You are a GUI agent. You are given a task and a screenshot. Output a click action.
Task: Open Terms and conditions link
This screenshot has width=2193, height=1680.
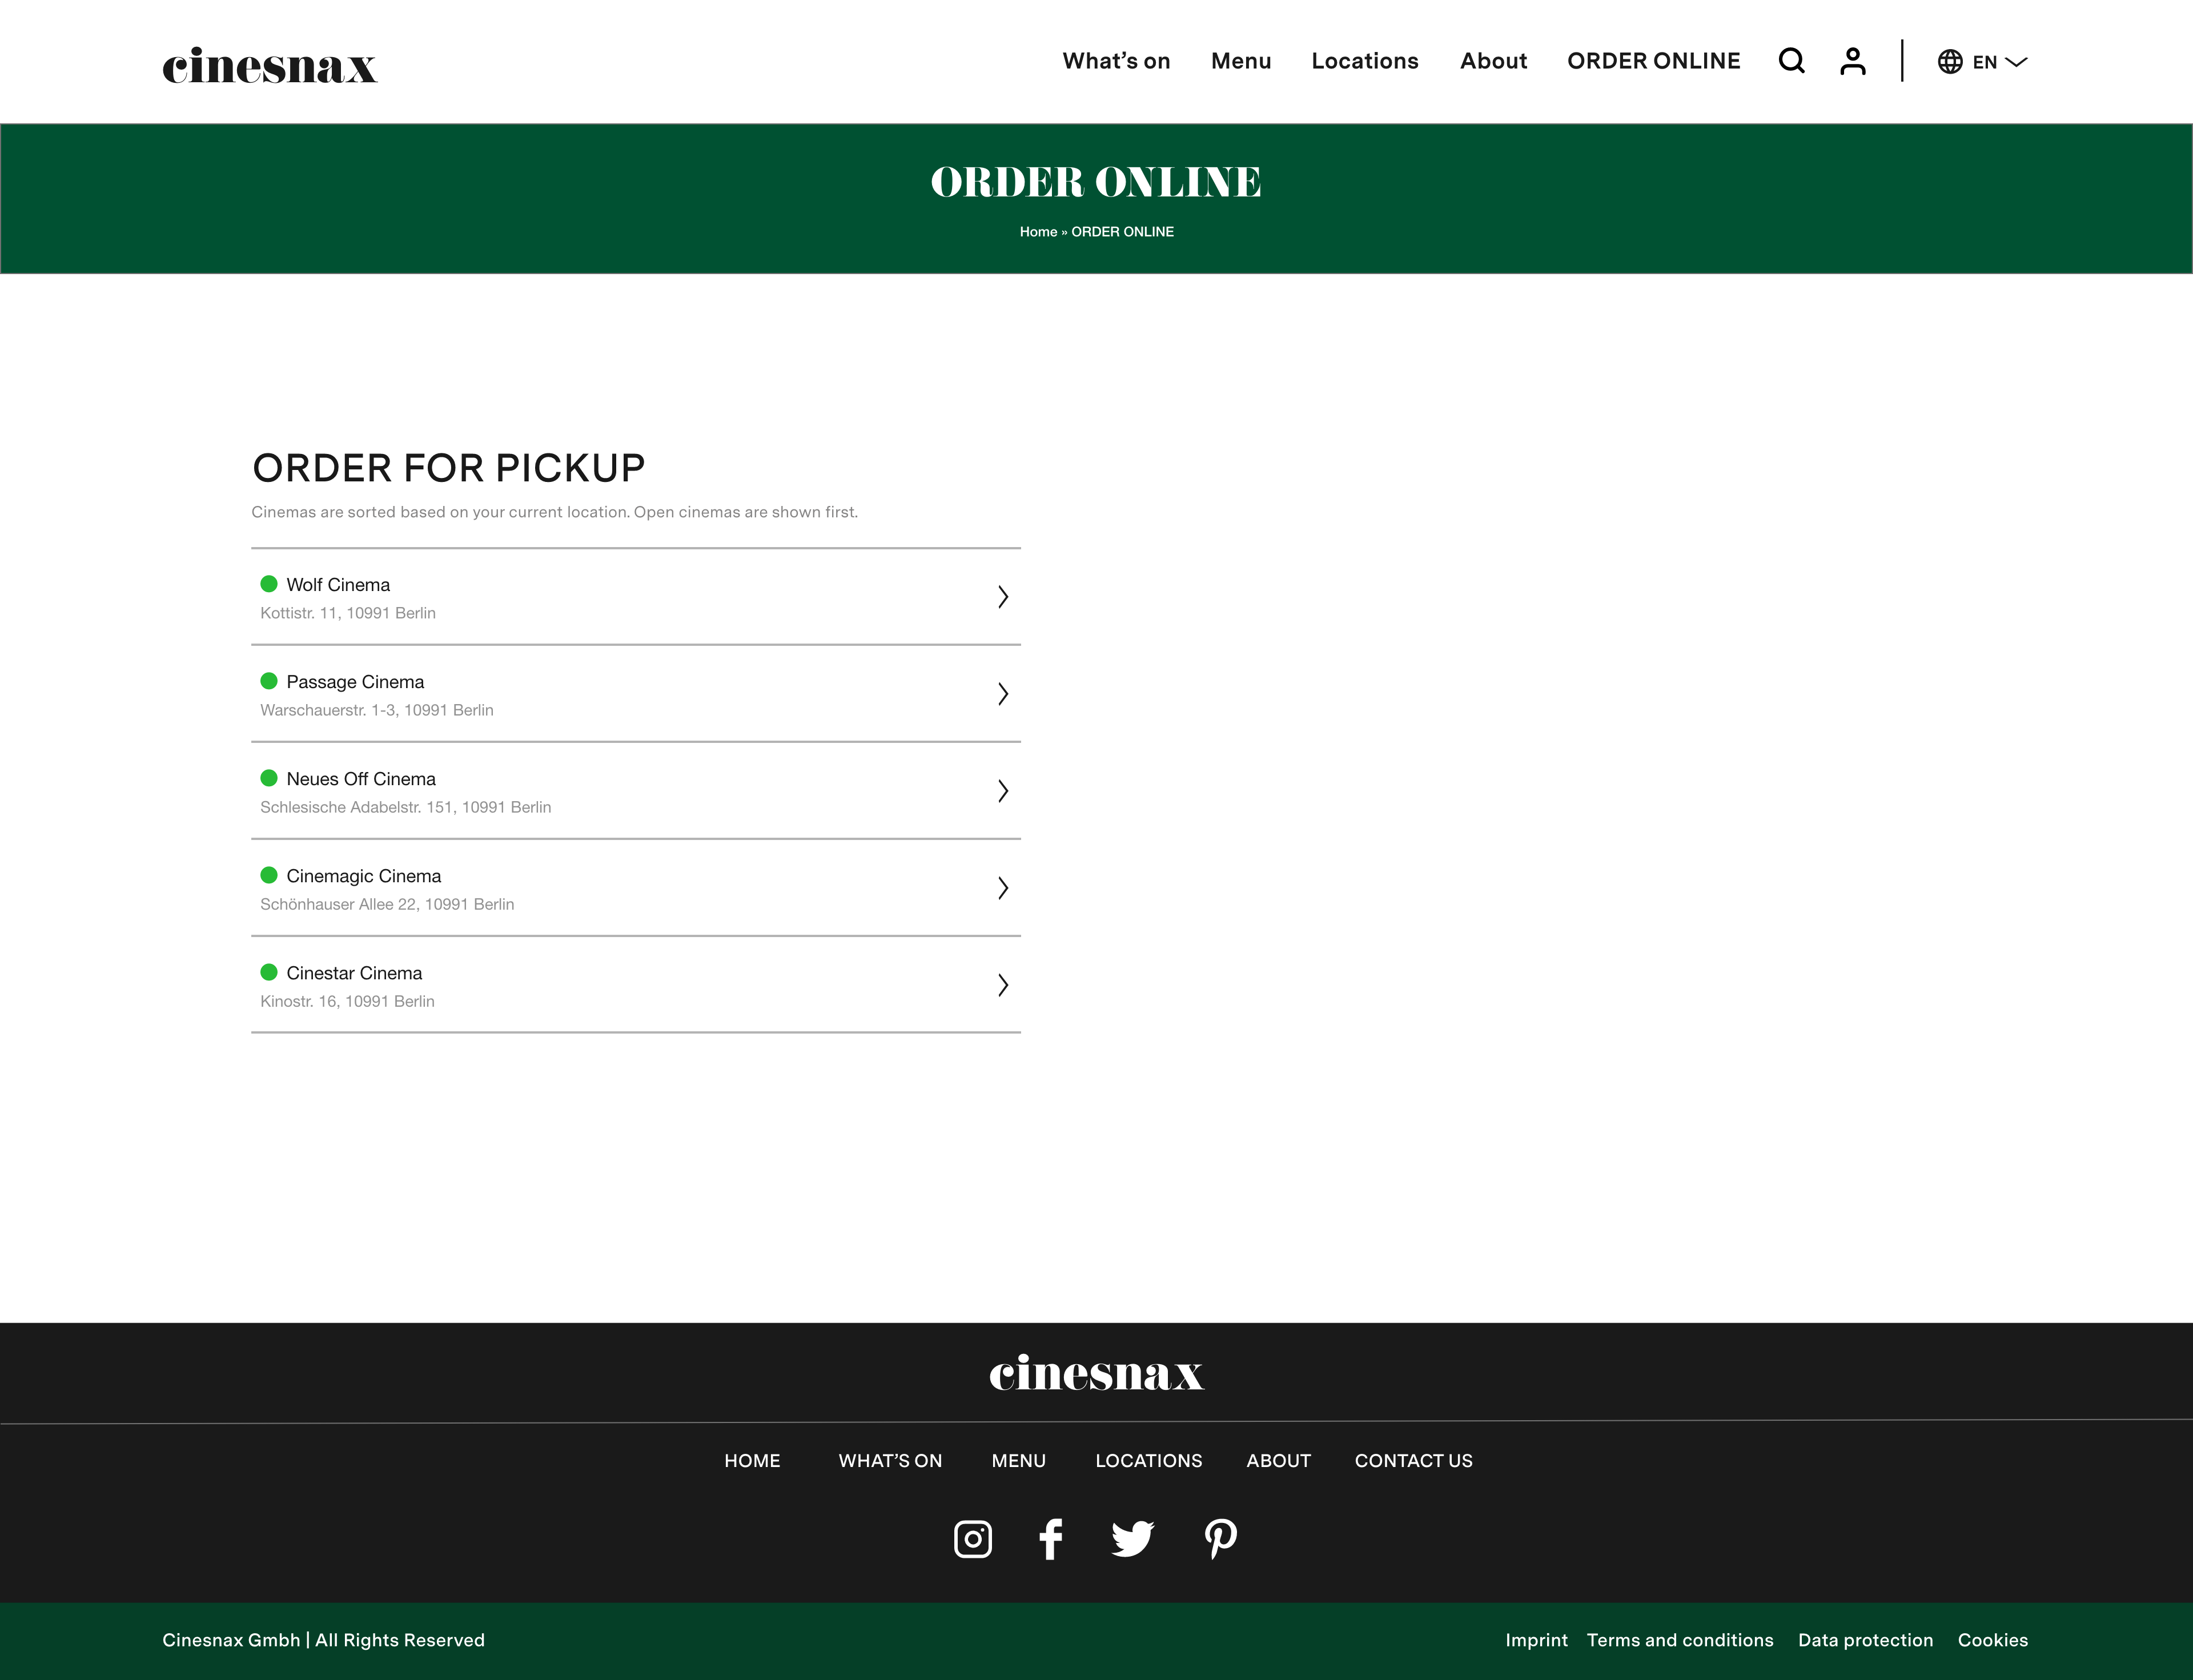coord(1679,1640)
